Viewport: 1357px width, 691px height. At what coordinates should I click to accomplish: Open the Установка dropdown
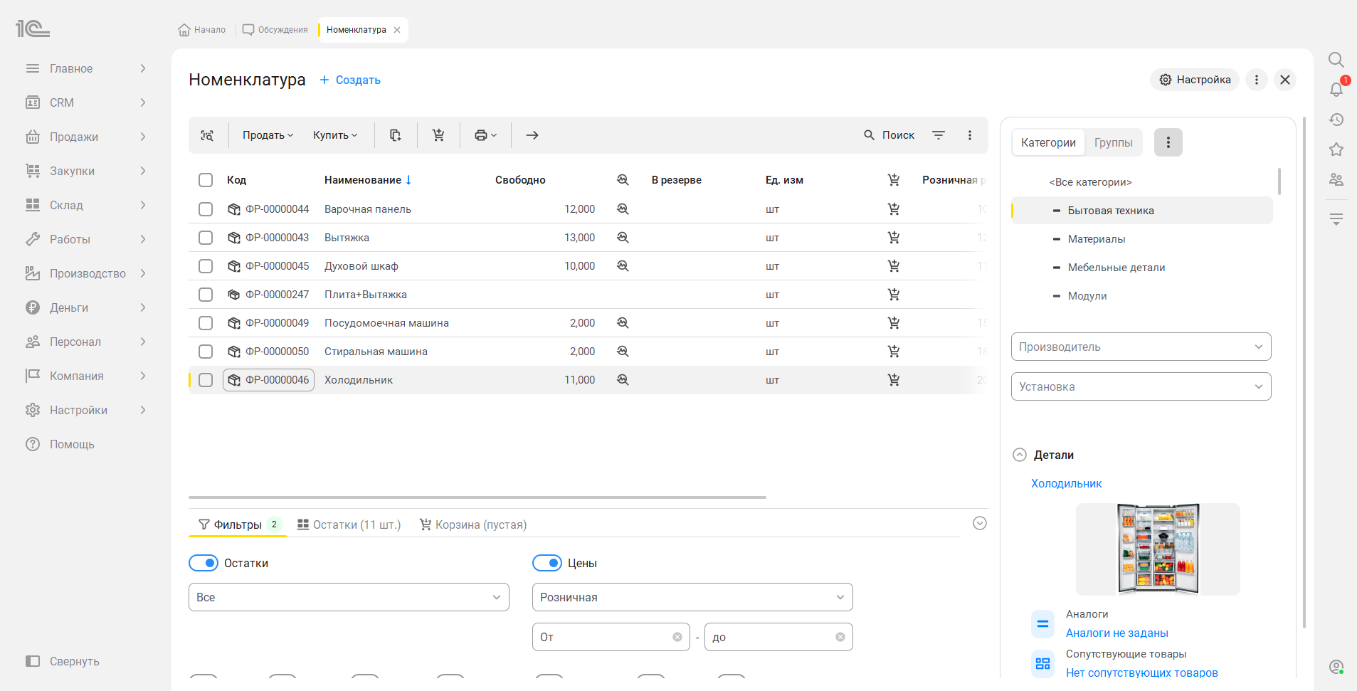1141,386
